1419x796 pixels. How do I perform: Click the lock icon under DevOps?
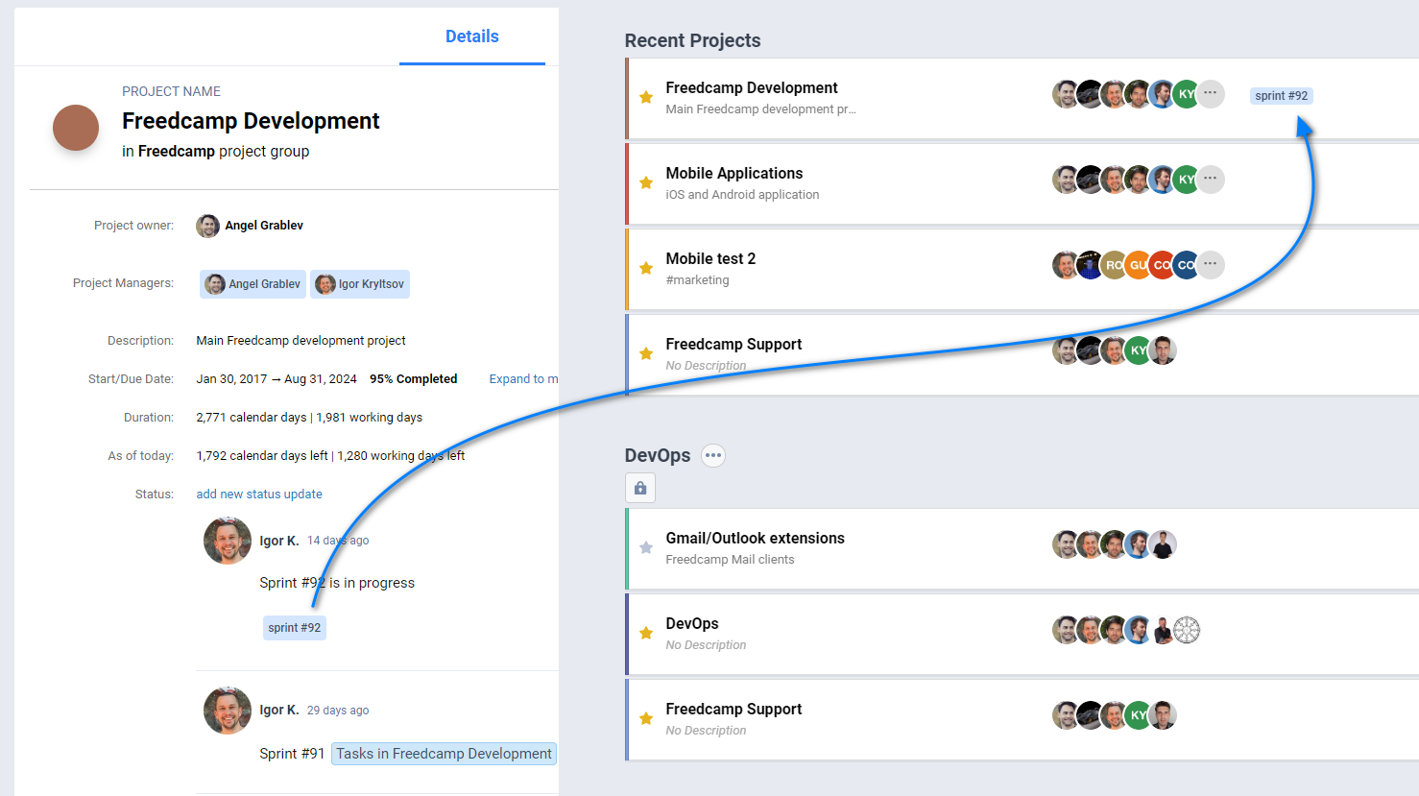tap(640, 488)
